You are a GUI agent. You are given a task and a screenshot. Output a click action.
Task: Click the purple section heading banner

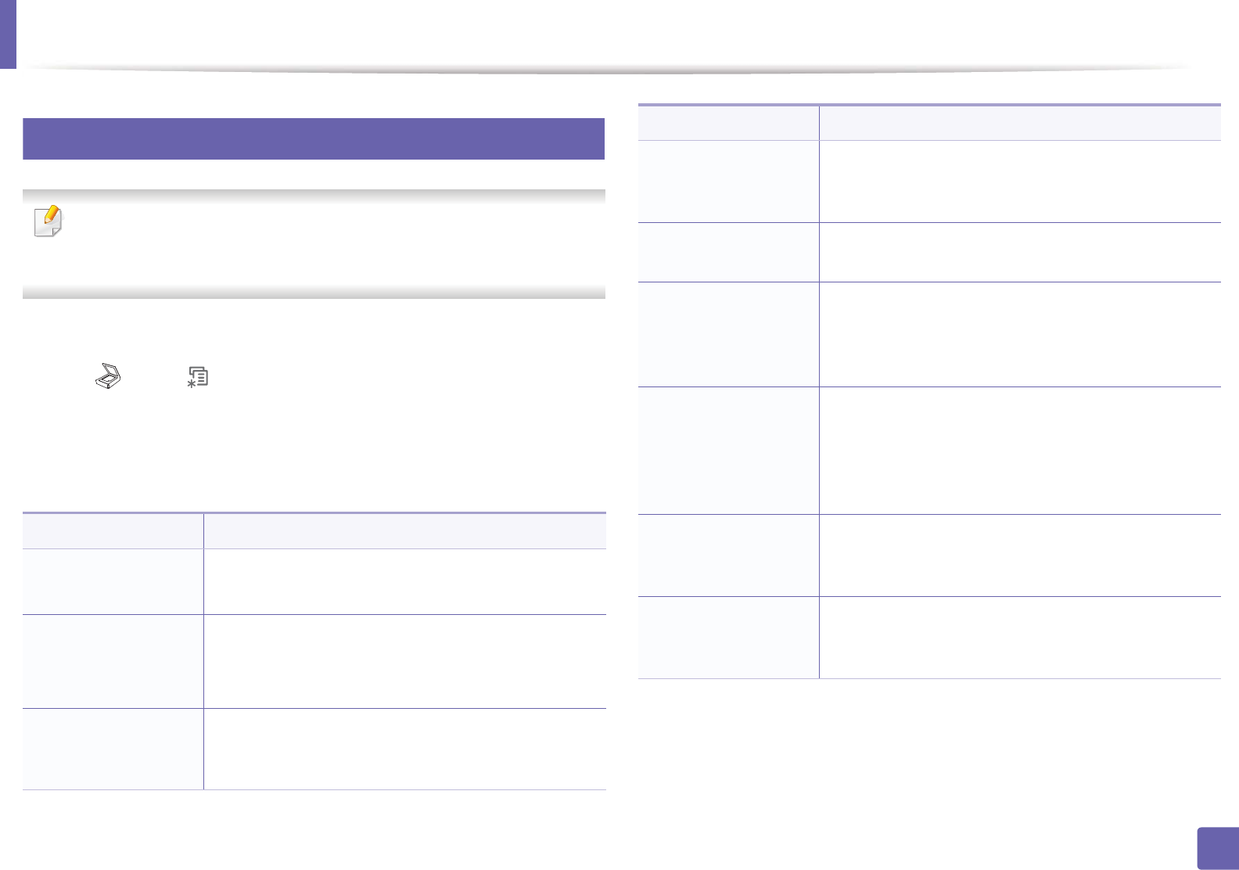tap(313, 138)
